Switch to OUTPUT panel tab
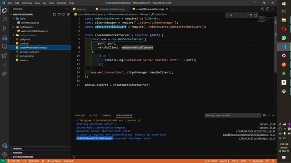Image resolution: width=291 pixels, height=163 pixels. (93, 115)
